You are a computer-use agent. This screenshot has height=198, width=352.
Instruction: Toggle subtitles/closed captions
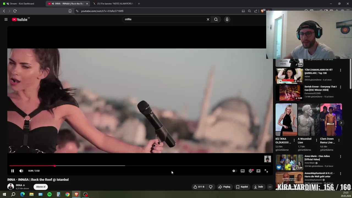pos(243,171)
